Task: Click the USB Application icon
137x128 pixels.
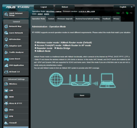Action: pos(6,65)
